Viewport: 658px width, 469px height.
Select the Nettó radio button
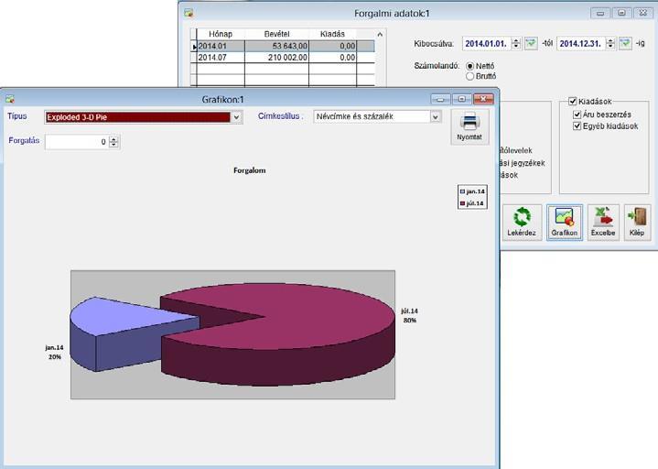[x=470, y=66]
